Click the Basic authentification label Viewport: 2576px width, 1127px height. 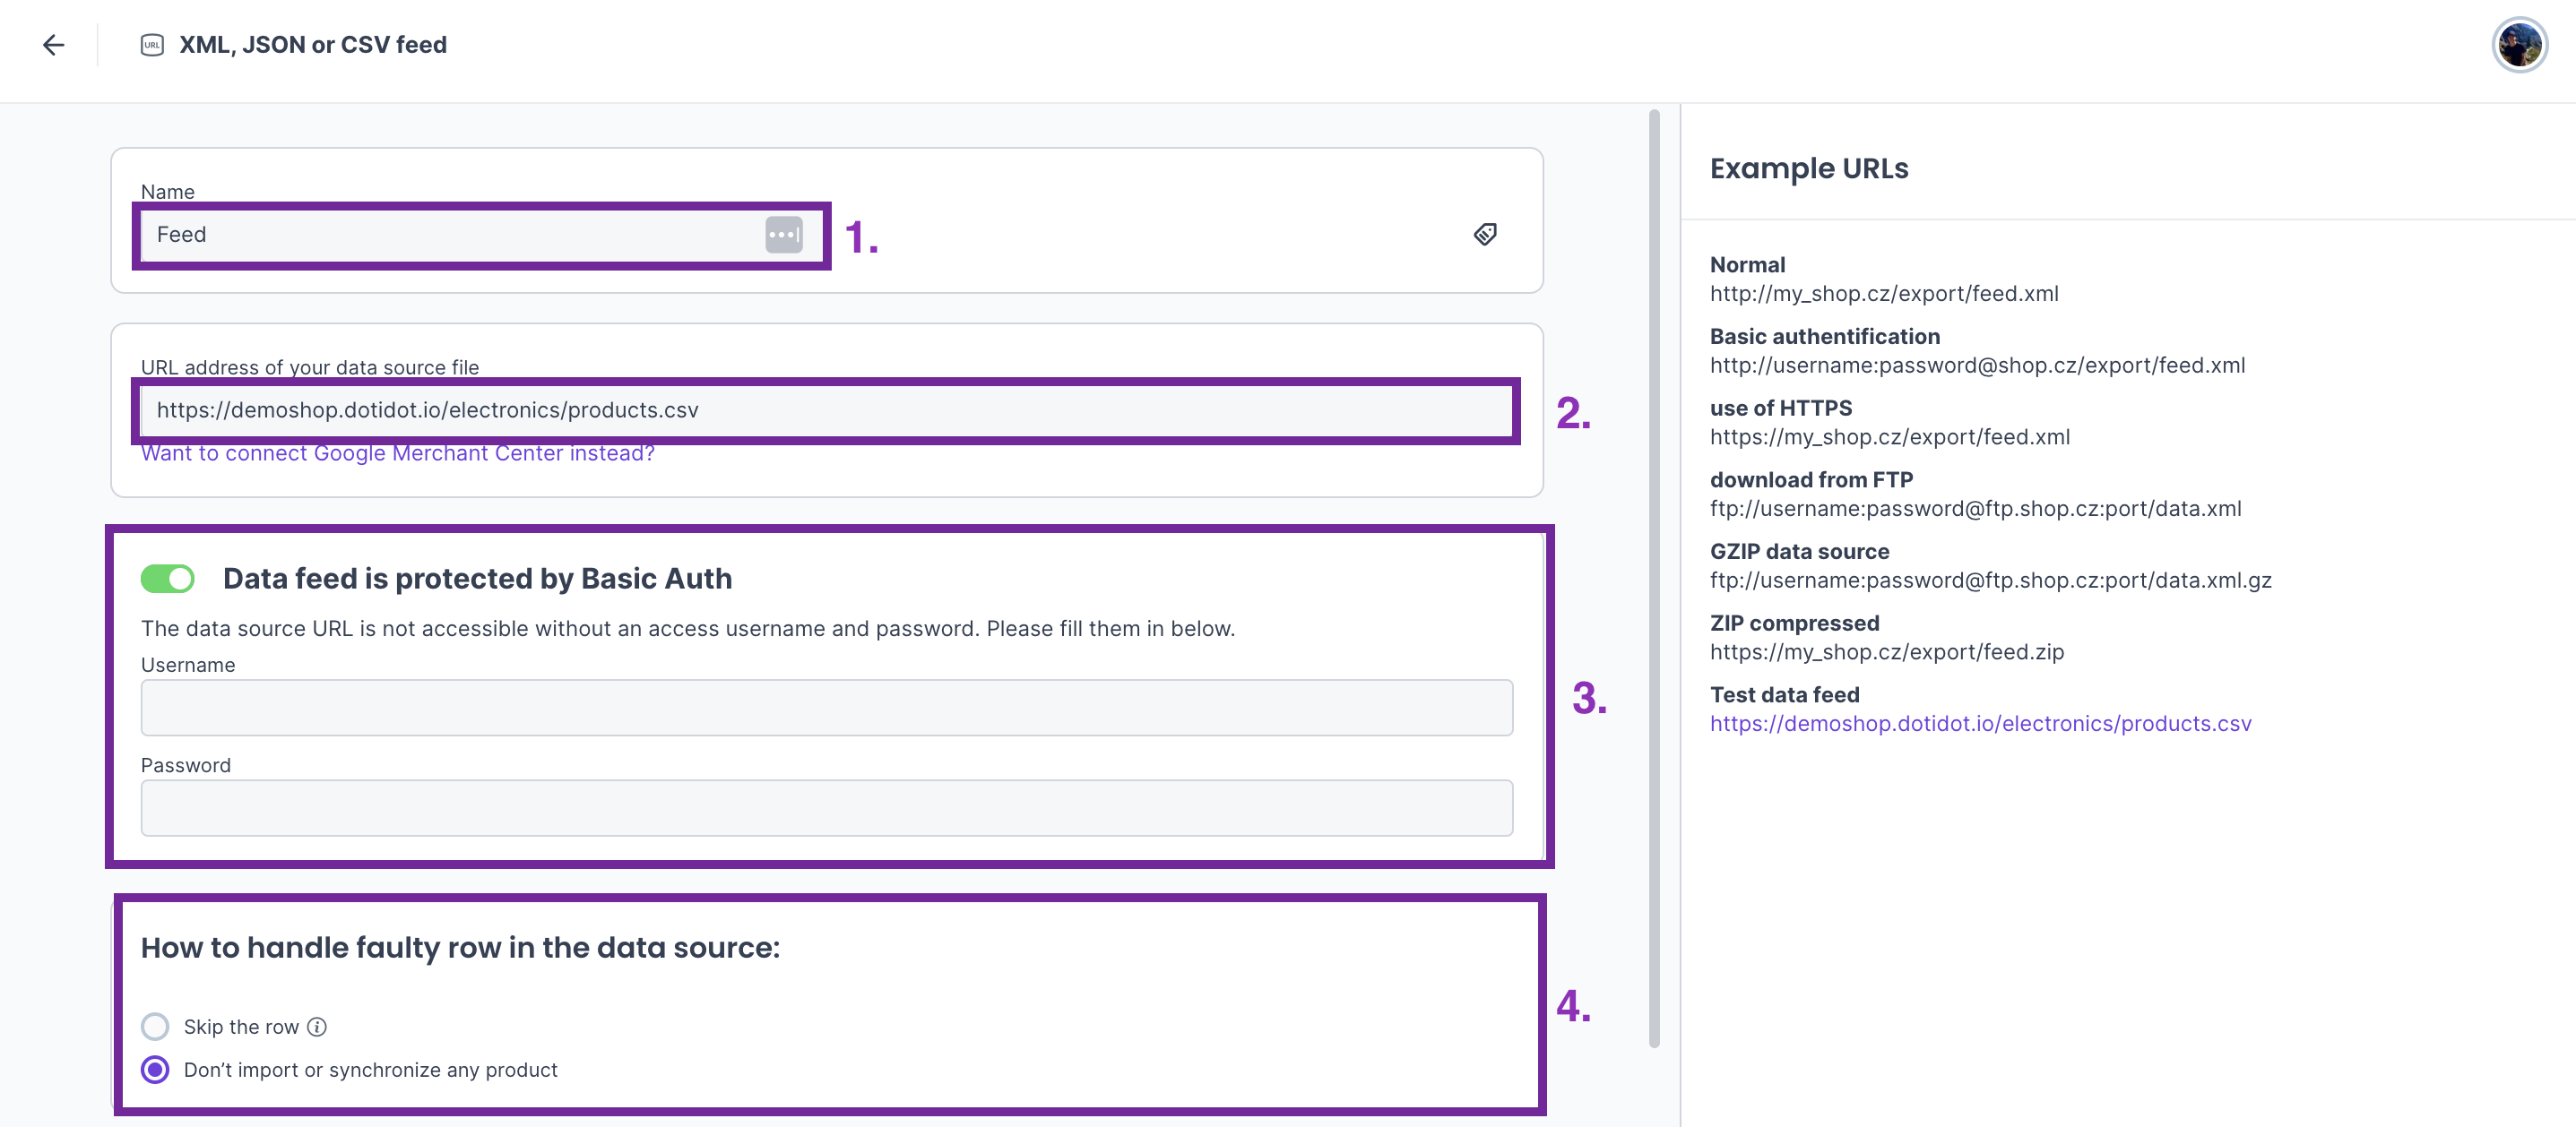(x=1824, y=337)
